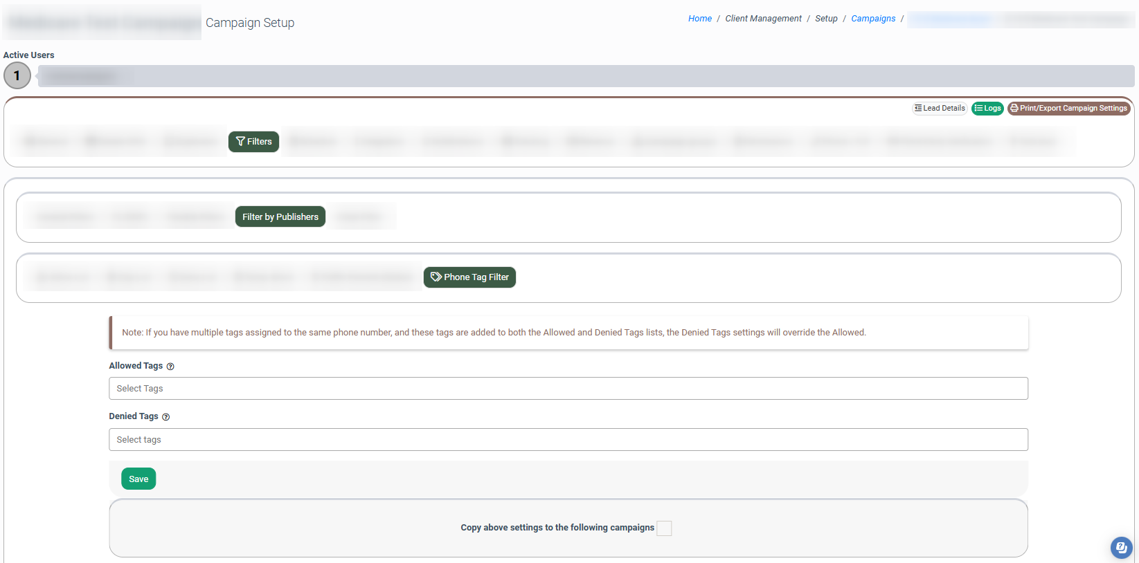This screenshot has height=563, width=1139.
Task: Click the active user name bar
Action: (x=585, y=76)
